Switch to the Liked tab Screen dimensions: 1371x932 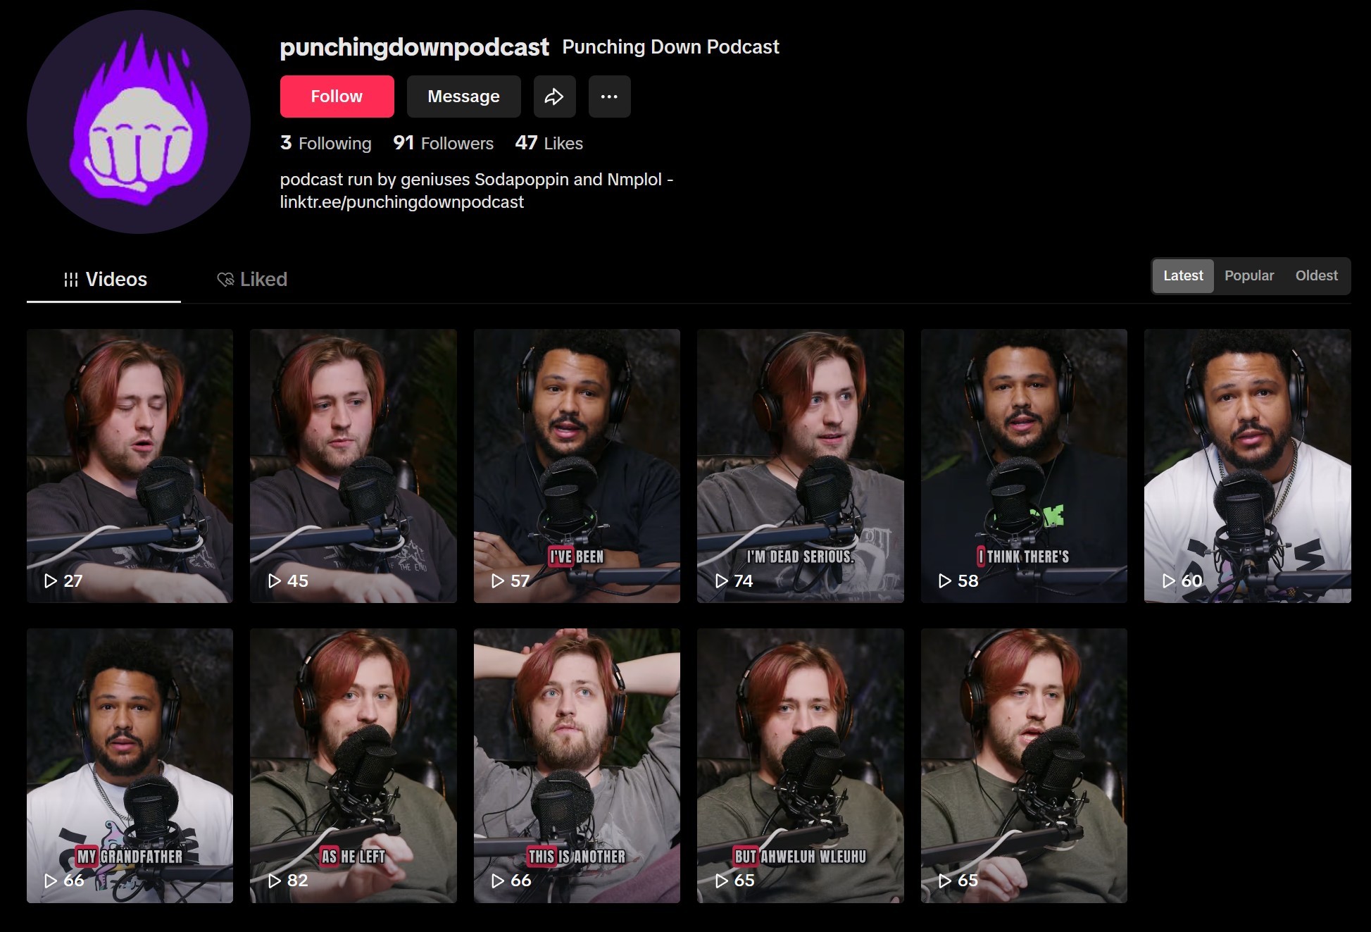(252, 280)
